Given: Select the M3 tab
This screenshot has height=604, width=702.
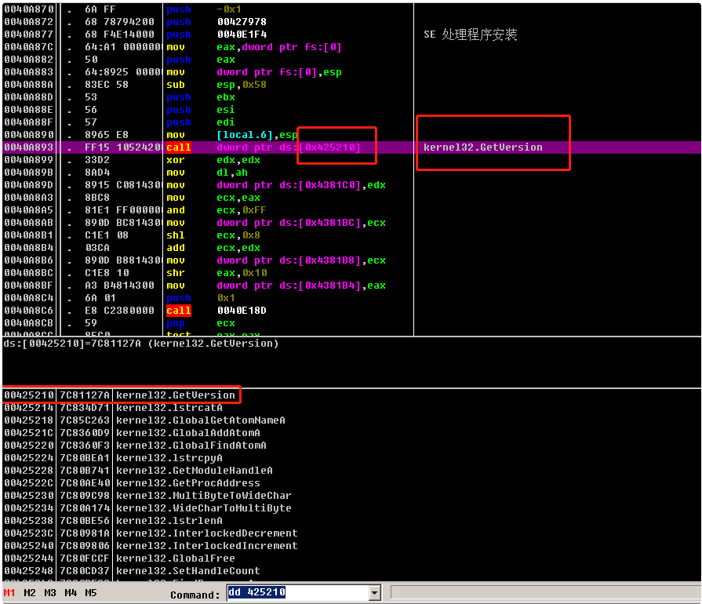Looking at the screenshot, I should (50, 593).
